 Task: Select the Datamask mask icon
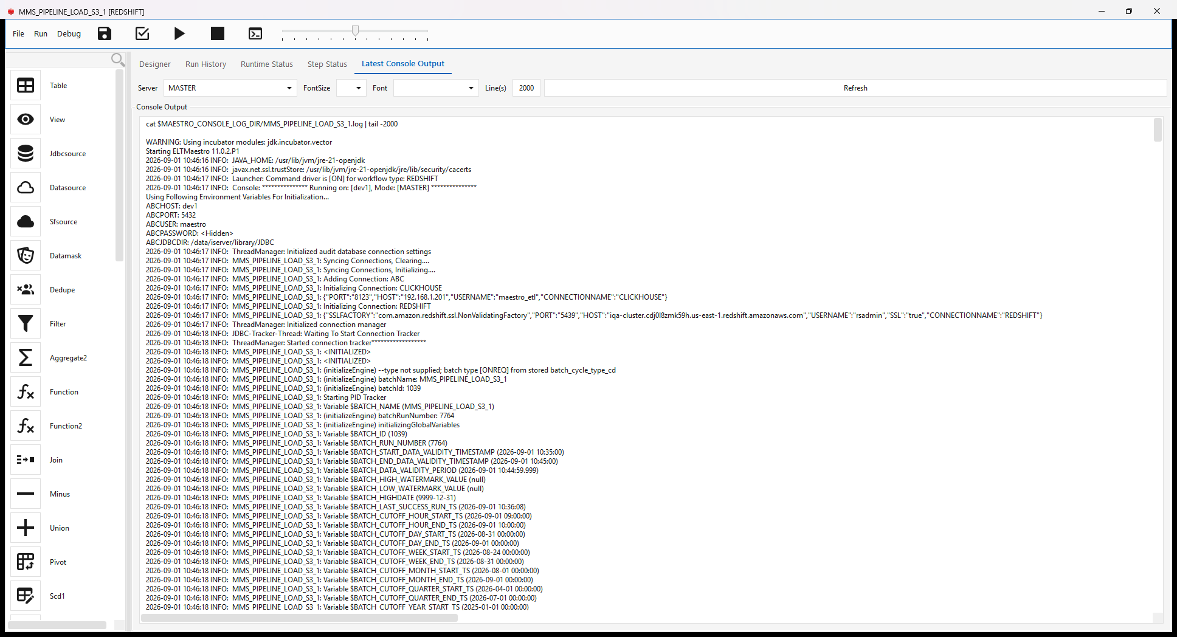(x=26, y=256)
